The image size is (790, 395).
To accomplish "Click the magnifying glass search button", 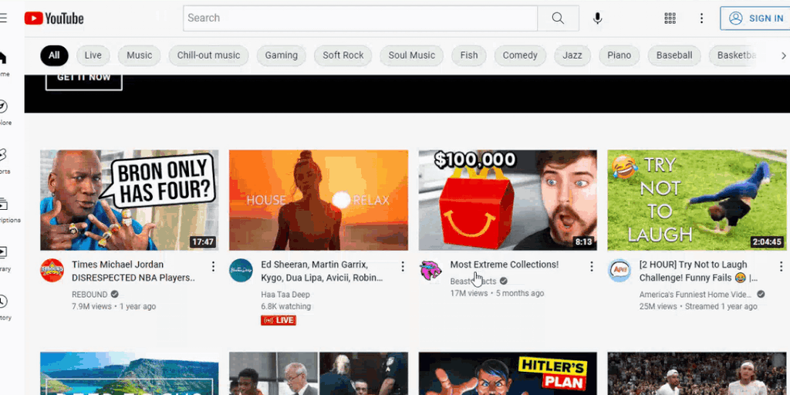I will point(558,19).
